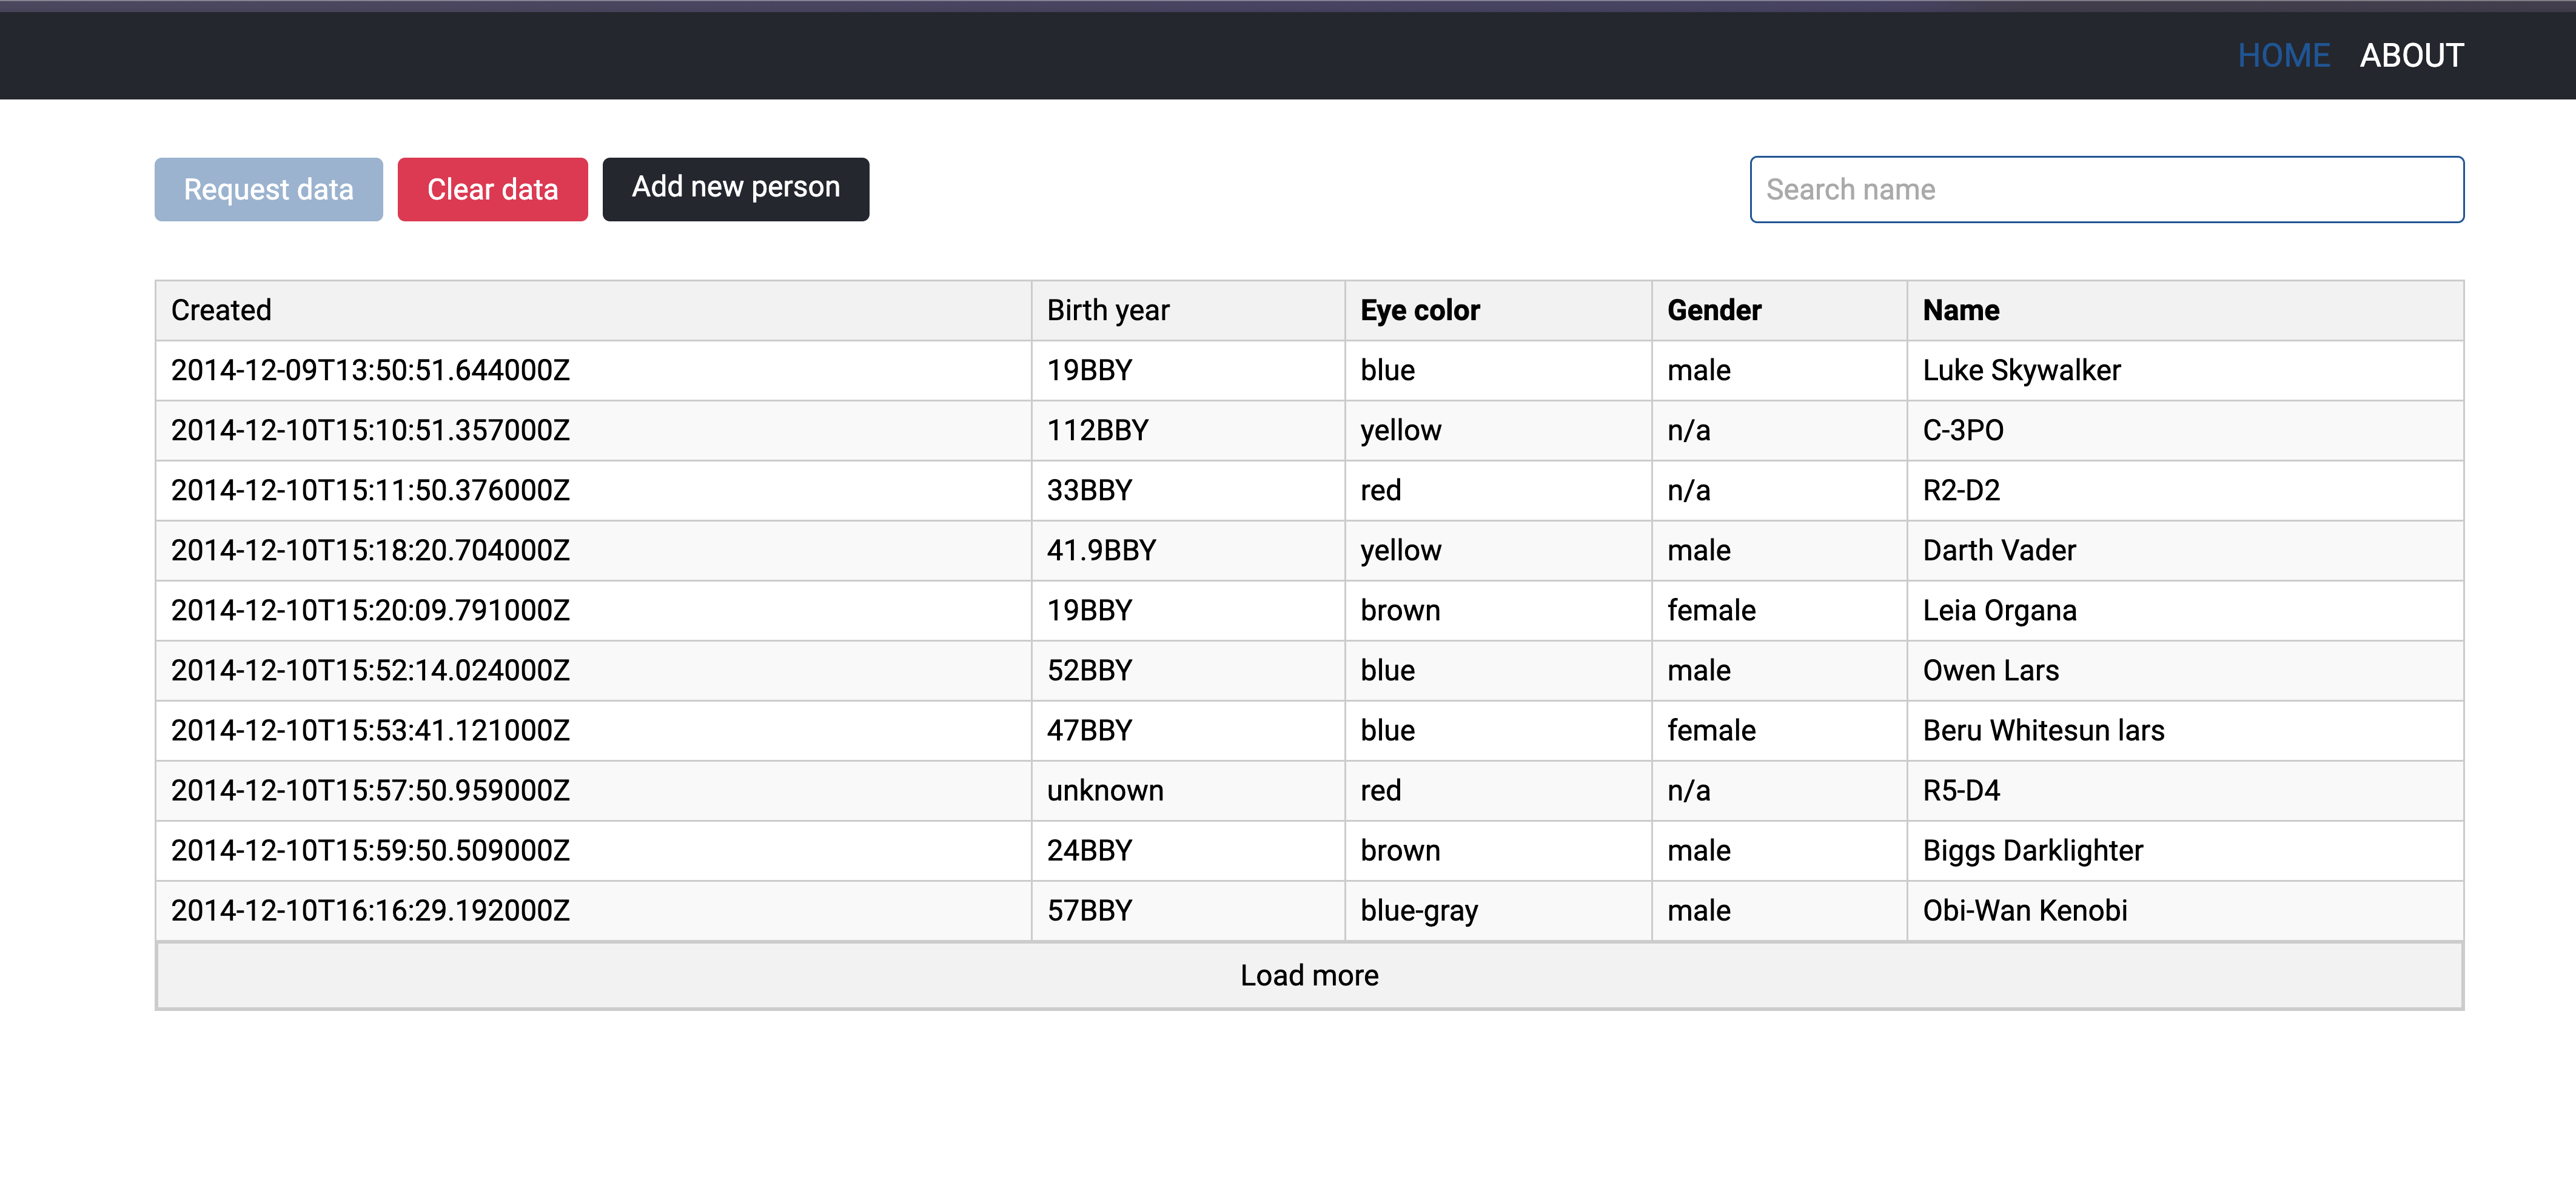Go to the ABOUT page
The image size is (2576, 1185).
pos(2411,55)
